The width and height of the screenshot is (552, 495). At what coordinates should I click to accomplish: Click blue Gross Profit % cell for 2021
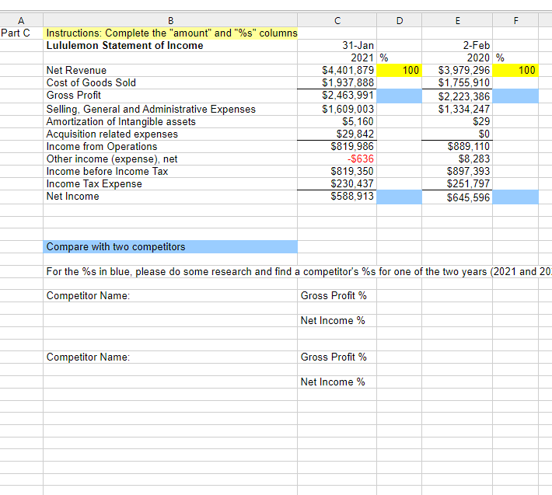(x=399, y=96)
